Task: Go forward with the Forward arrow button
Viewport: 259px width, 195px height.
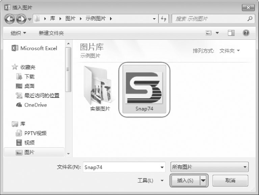Action: point(21,19)
